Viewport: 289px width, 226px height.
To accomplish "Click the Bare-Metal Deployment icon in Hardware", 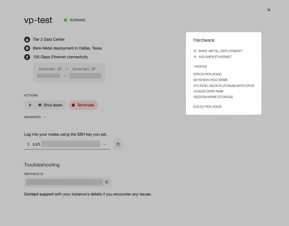I will [195, 51].
